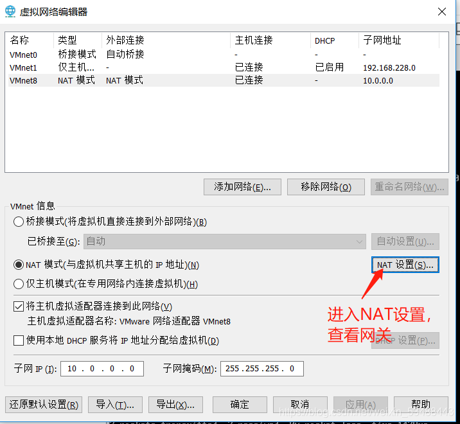
Task: Click the 自动桥接 cell of VMnet0
Action: 125,54
